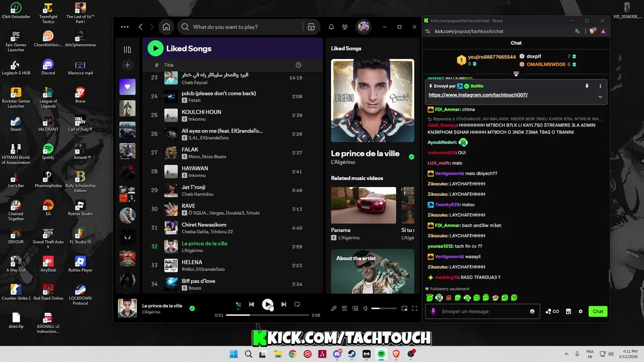Toggle smart shuffle in the player bar

tap(238, 304)
